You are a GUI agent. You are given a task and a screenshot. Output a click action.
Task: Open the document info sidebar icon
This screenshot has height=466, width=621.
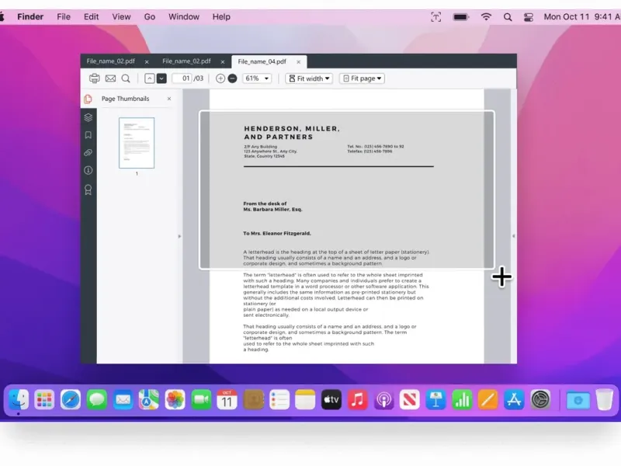(x=88, y=170)
